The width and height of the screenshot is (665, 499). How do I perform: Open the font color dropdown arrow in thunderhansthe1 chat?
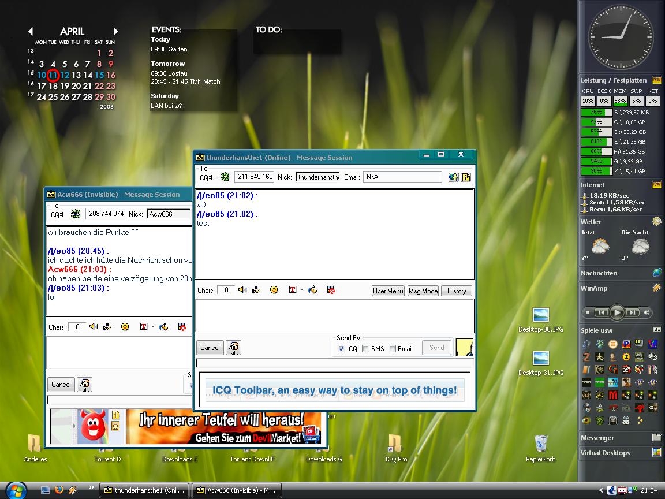302,290
